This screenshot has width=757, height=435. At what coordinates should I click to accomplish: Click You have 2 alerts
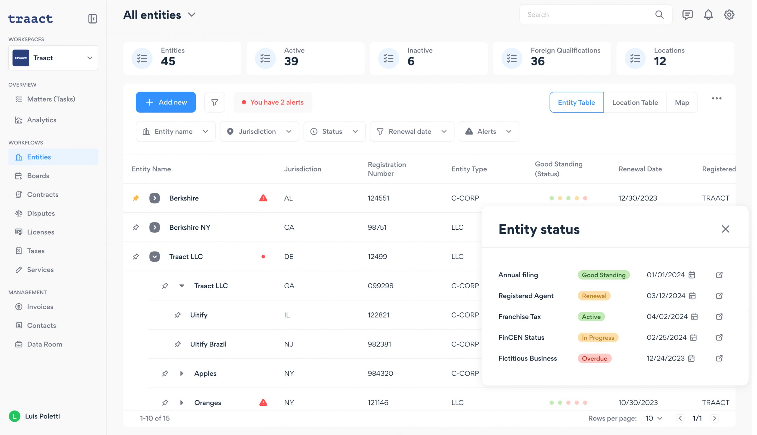coord(273,102)
